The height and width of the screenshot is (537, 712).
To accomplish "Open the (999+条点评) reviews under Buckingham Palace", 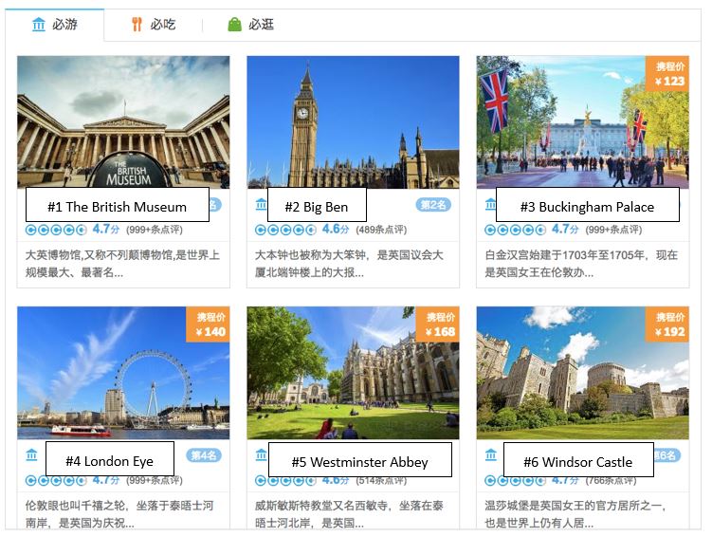I will tap(613, 230).
